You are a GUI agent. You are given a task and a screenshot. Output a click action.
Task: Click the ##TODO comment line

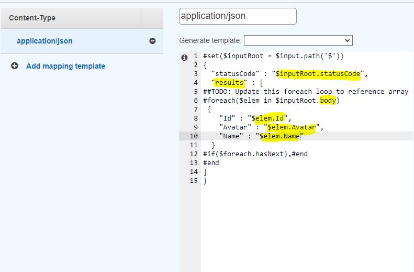click(x=306, y=92)
